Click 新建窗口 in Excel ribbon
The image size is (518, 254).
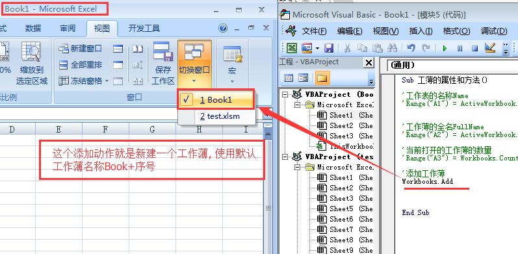81,49
